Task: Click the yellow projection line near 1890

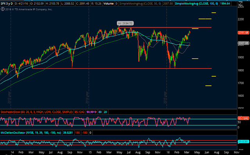Action: coord(195,59)
